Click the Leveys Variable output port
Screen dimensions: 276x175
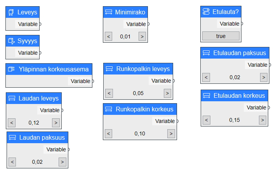[40, 24]
